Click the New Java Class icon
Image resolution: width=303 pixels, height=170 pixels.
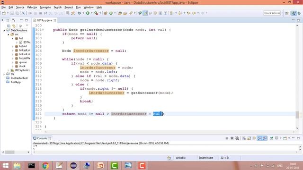(111, 13)
